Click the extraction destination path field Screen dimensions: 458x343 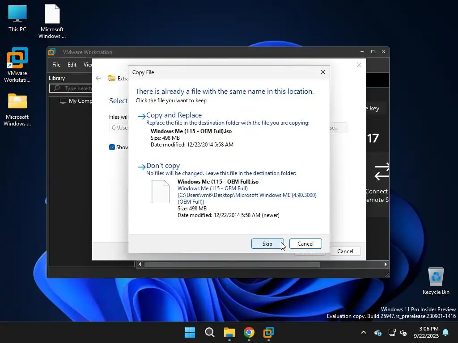pyautogui.click(x=119, y=128)
